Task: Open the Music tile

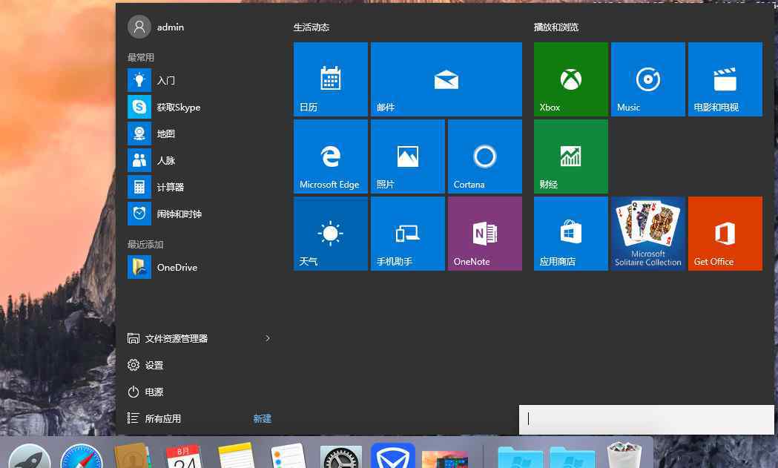Action: 648,79
